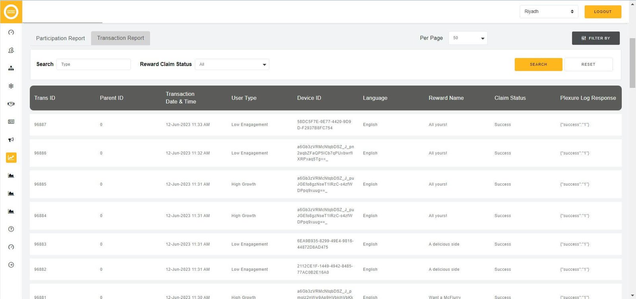636x299 pixels.
Task: Open the users icon in the sidebar
Action: point(11,50)
